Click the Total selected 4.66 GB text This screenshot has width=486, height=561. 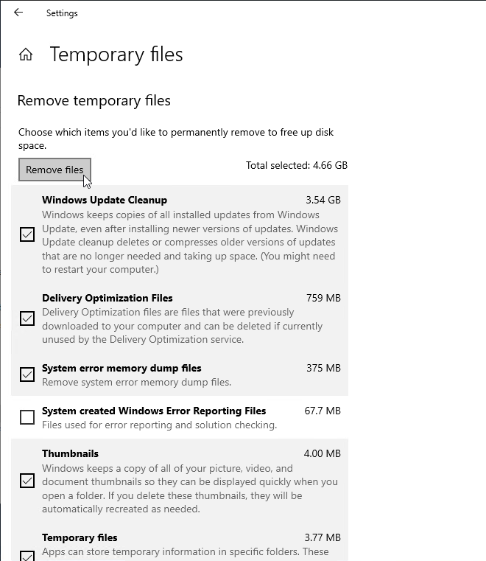[x=297, y=165]
